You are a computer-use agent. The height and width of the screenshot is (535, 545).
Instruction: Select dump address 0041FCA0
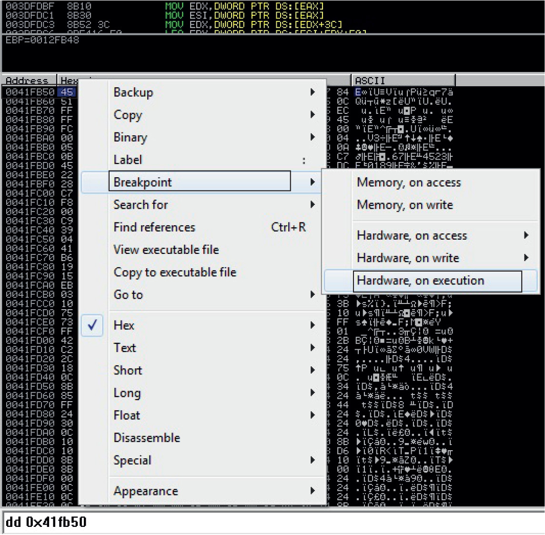[x=30, y=285]
